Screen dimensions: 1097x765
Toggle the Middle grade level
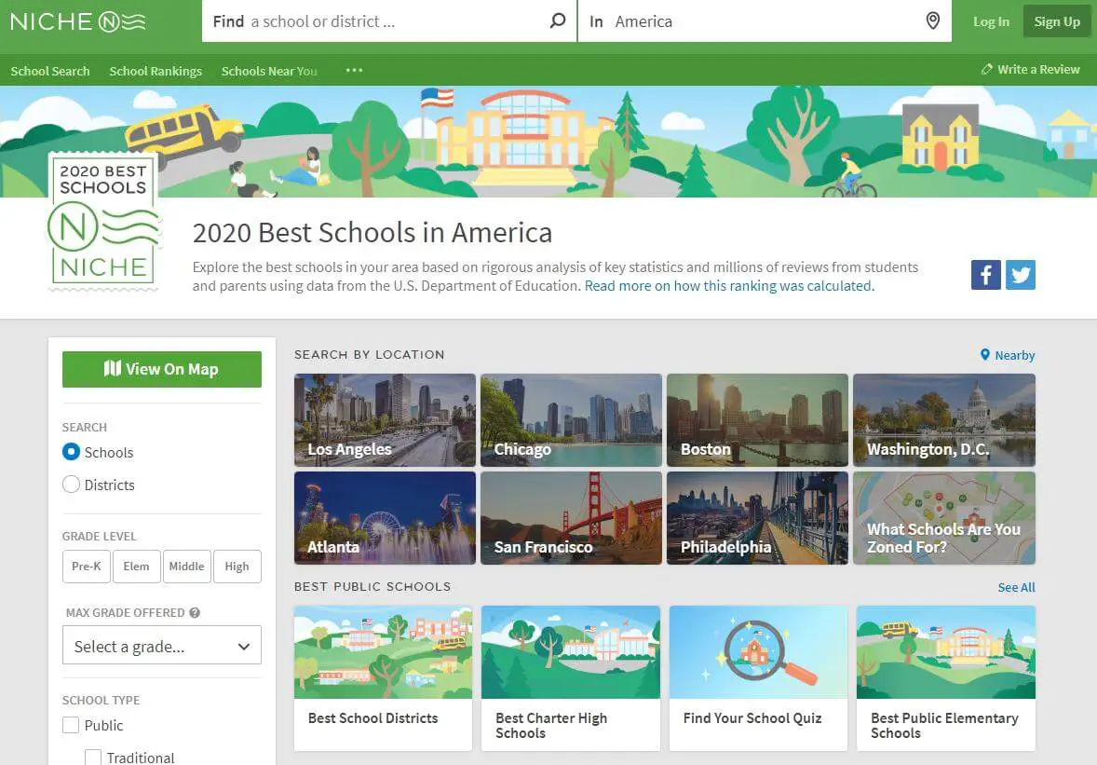pos(187,567)
